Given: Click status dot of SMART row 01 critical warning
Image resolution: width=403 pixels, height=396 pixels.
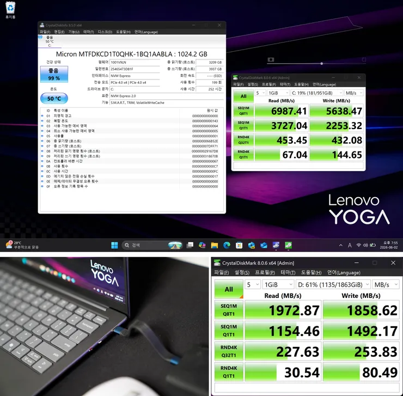Looking at the screenshot, I should [x=42, y=115].
